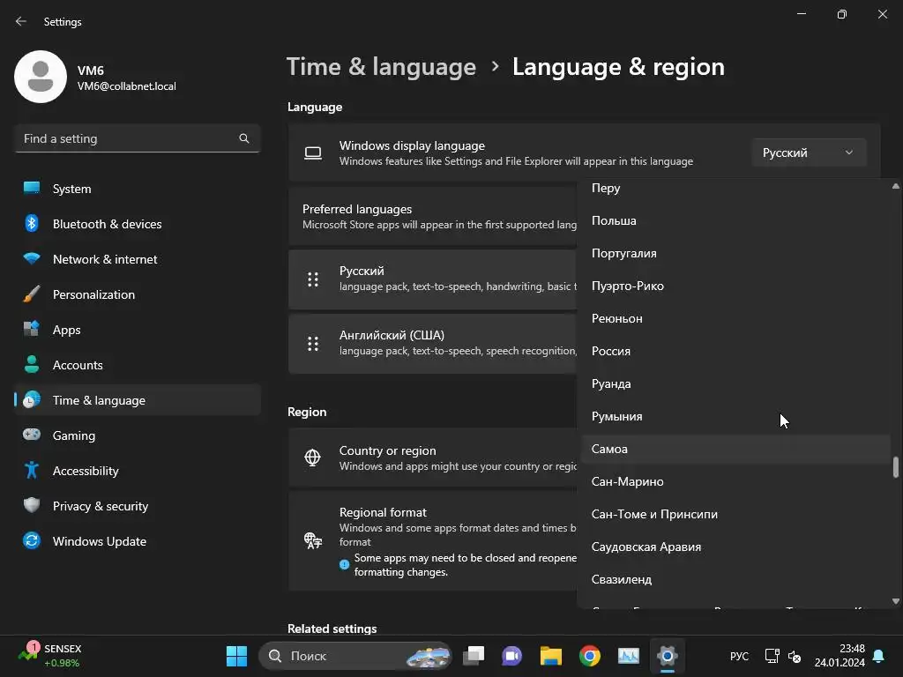Go back with the Settings back arrow
The image size is (903, 677).
(x=21, y=21)
